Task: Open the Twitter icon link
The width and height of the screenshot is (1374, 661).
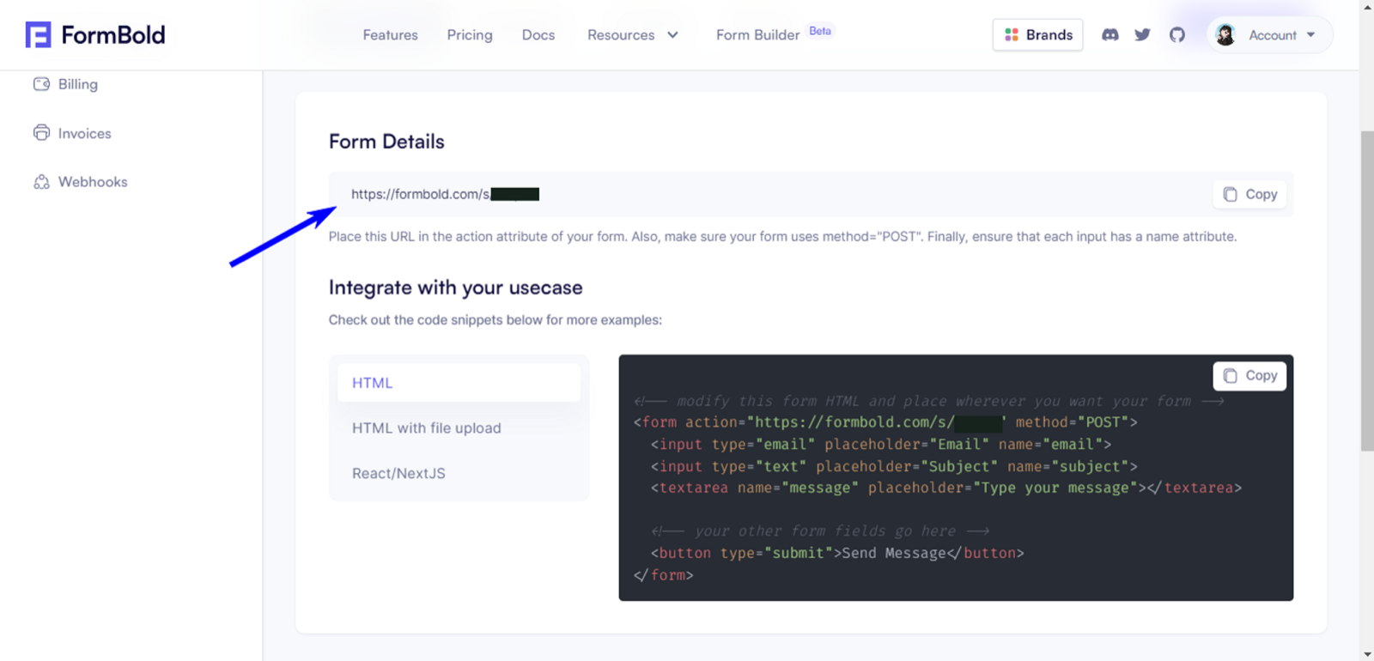Action: 1142,35
